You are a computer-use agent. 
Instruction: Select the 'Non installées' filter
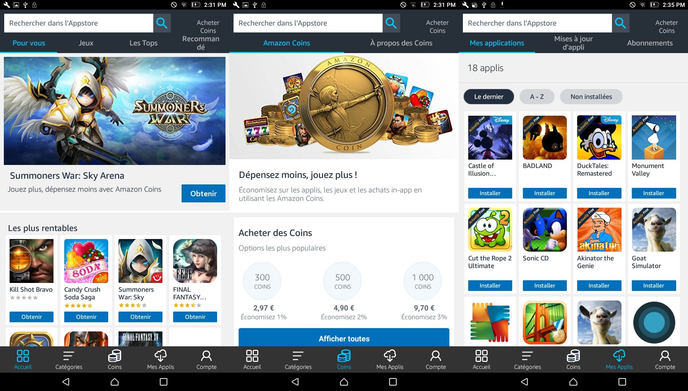591,97
